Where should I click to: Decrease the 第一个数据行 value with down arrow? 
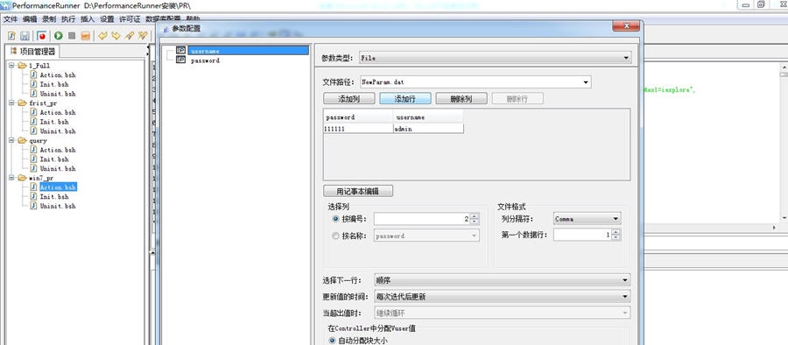pos(616,238)
